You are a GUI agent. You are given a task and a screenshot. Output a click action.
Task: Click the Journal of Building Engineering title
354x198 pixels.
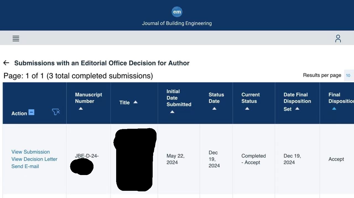[x=177, y=23]
